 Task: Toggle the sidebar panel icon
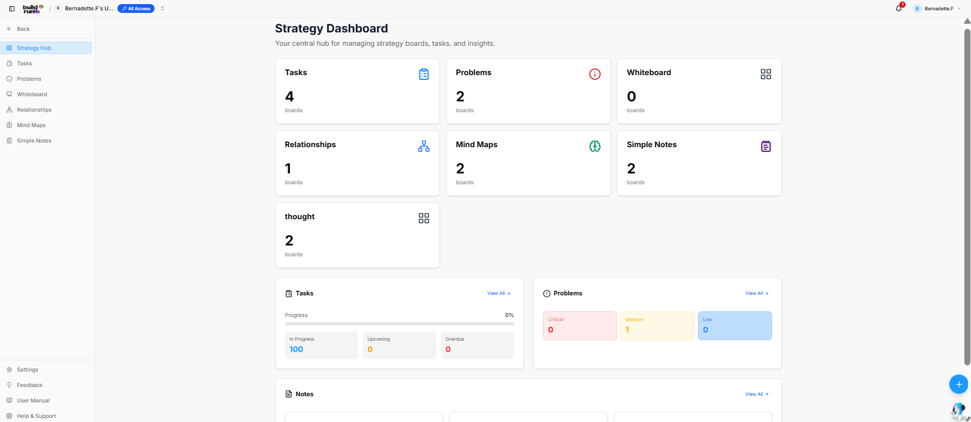coord(12,9)
